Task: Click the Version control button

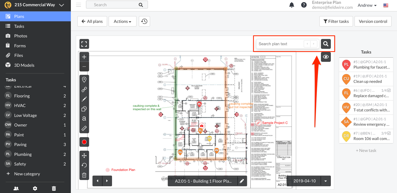Action: pyautogui.click(x=373, y=21)
